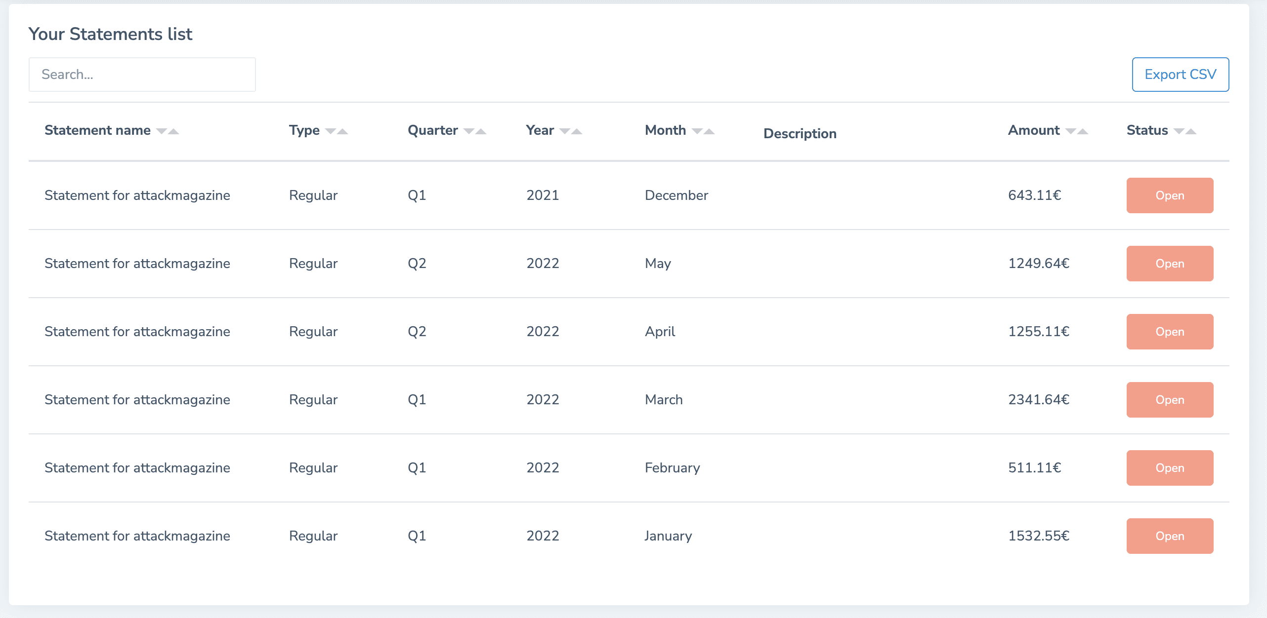Toggle Quarter column sort arrows
This screenshot has height=618, width=1267.
point(475,131)
